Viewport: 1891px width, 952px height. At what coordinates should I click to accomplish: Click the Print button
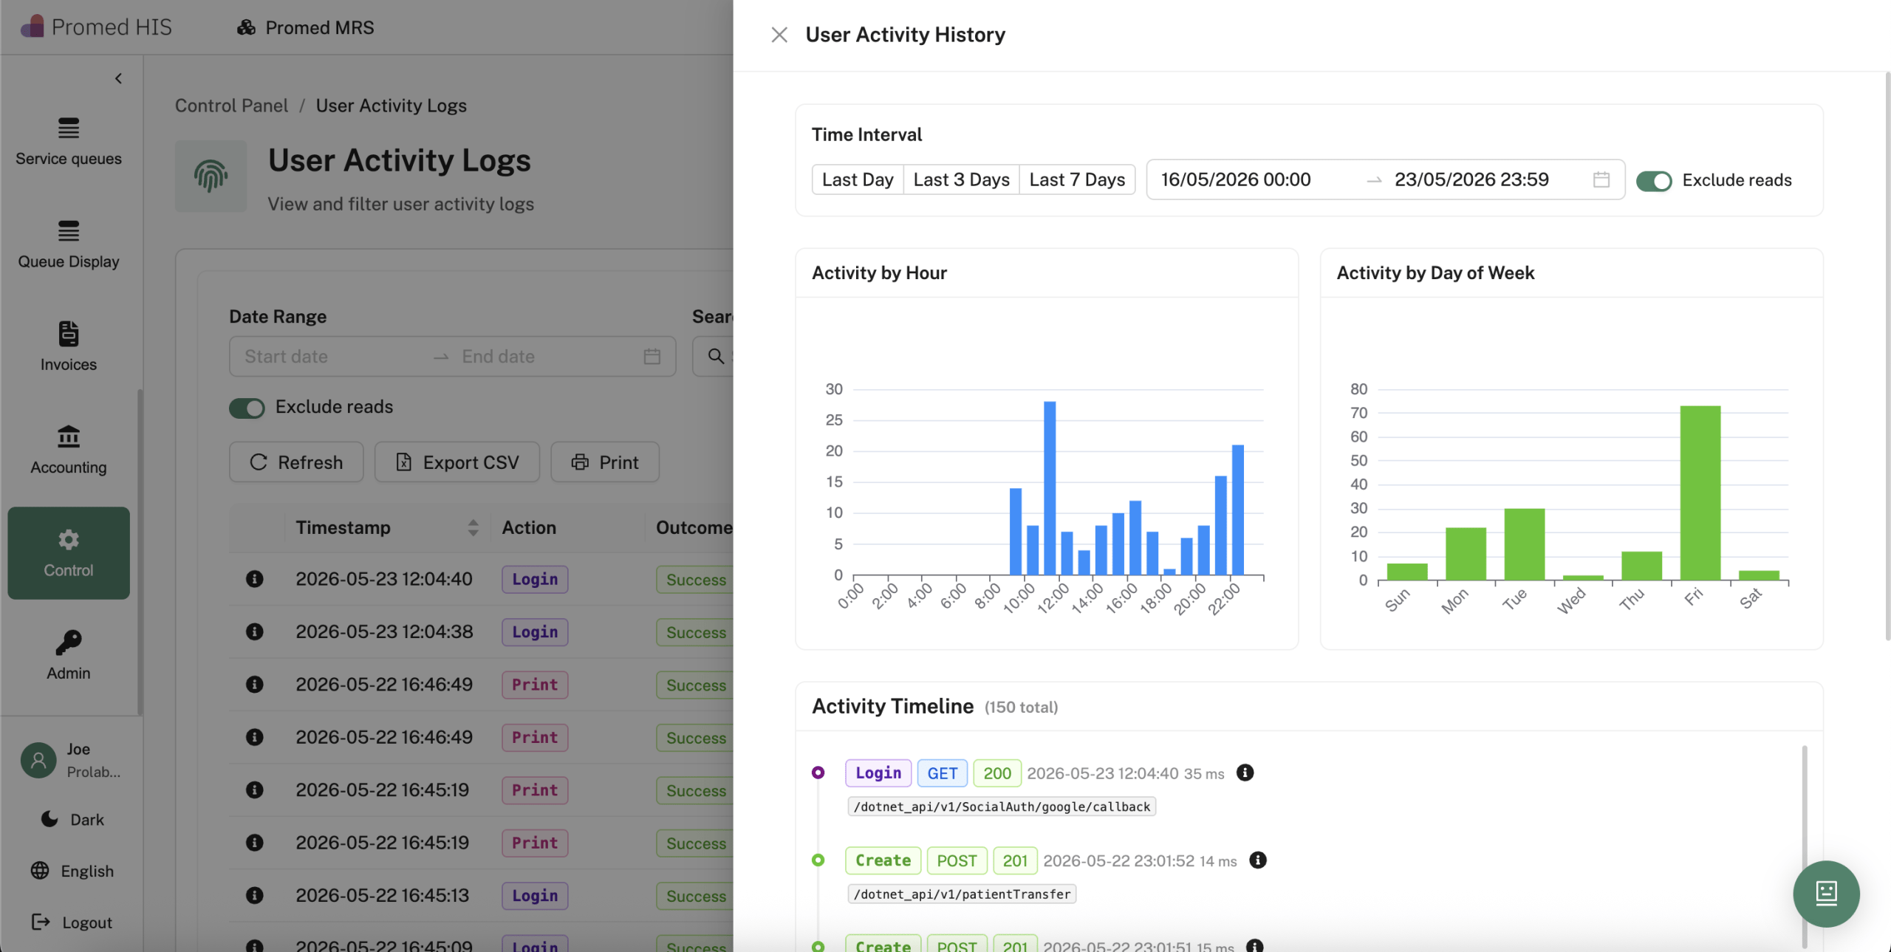click(605, 462)
